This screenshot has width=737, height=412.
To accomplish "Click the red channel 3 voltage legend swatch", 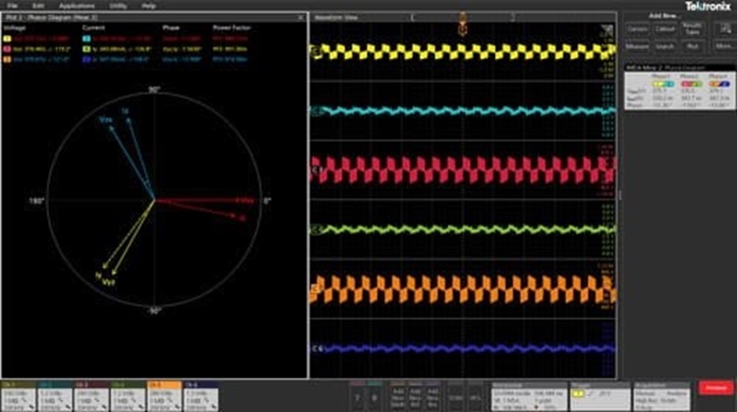I will (x=7, y=49).
